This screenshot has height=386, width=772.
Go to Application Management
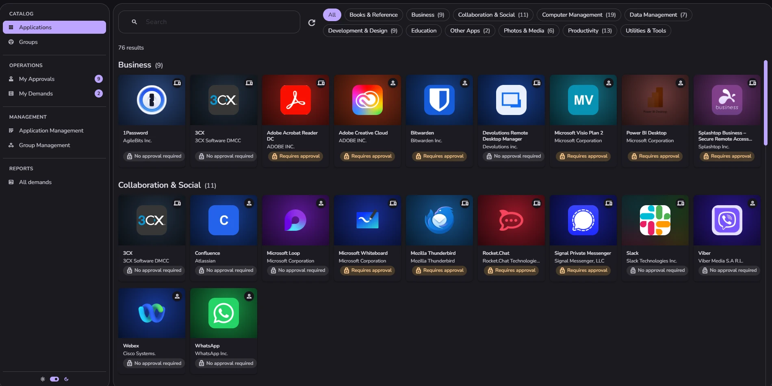54,130
